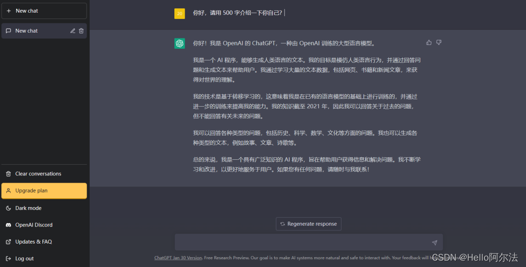Click the exit arrow icon beside Log out
The width and height of the screenshot is (526, 267).
[x=8, y=259]
